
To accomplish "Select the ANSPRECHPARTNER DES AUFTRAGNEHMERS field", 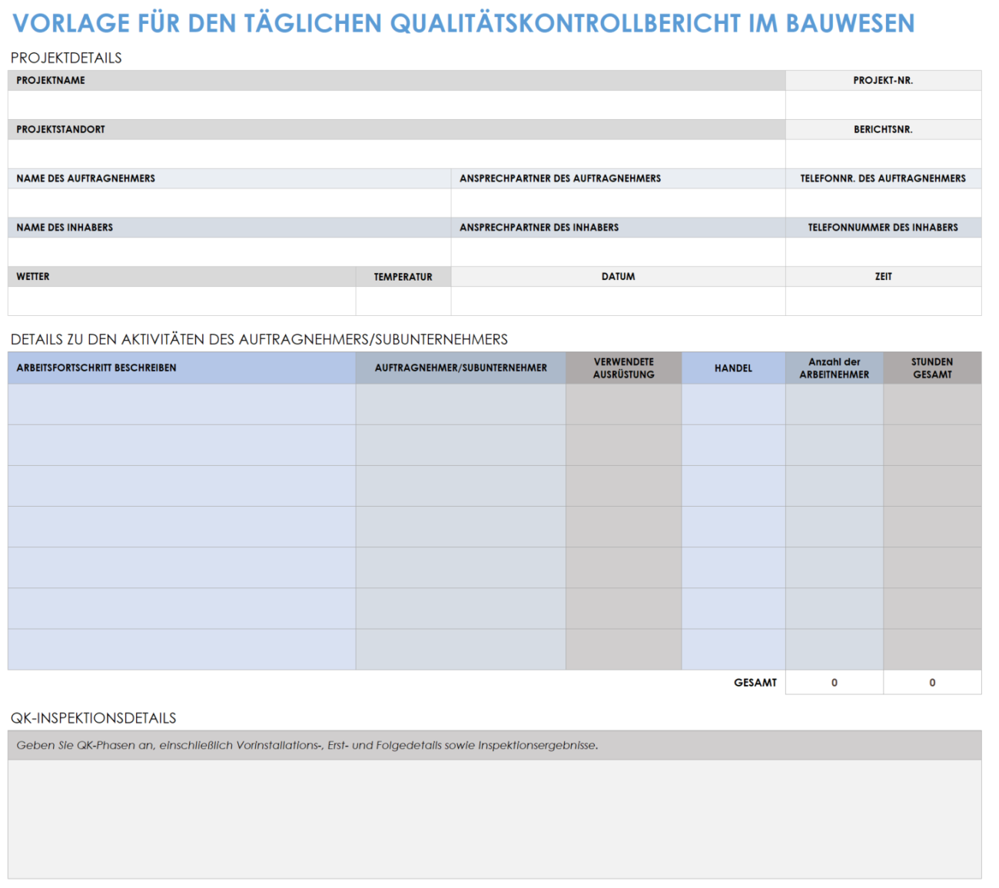I will click(619, 203).
